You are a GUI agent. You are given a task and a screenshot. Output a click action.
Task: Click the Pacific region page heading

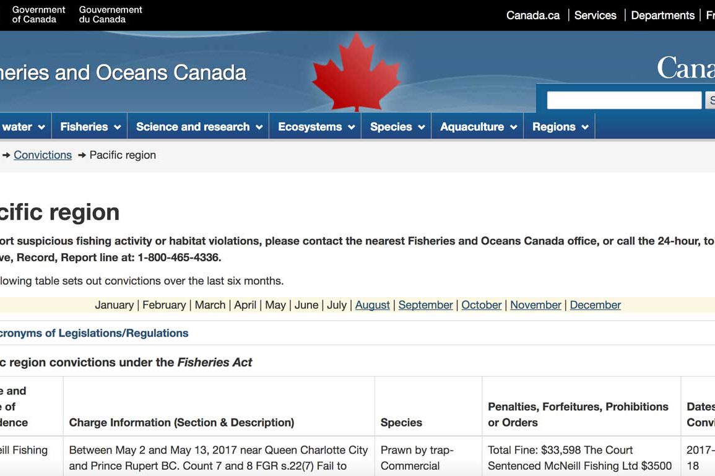(59, 212)
